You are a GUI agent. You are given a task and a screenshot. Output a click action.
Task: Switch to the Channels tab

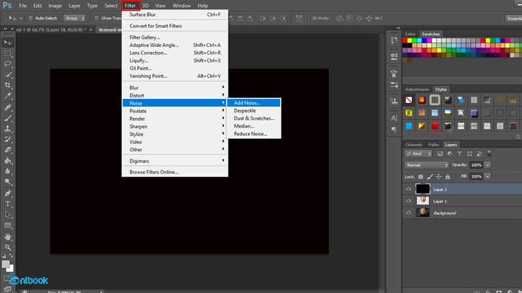[414, 145]
